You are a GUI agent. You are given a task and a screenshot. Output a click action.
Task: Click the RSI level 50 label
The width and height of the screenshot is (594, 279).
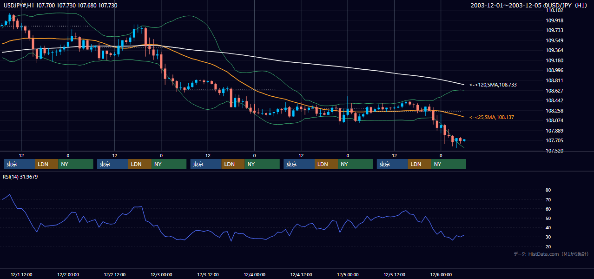(x=548, y=218)
